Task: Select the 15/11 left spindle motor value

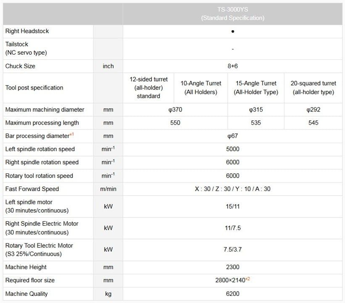Action: [x=232, y=206]
